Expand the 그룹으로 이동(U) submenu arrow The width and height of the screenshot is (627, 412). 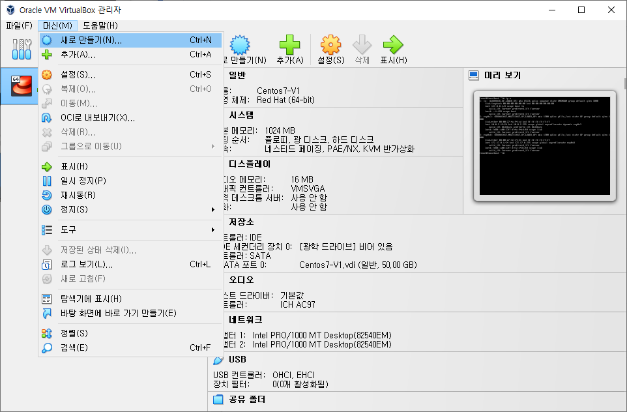213,147
